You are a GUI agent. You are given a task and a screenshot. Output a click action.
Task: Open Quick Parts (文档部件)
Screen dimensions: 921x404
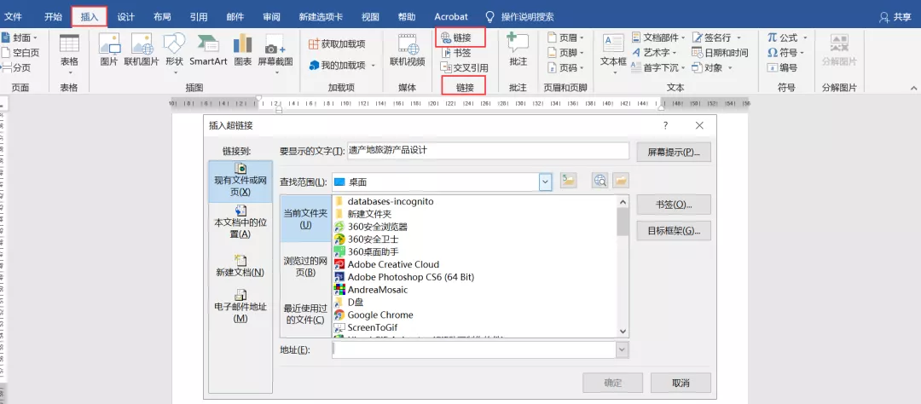coord(658,38)
